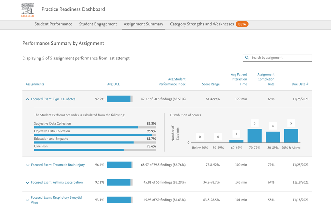Click the 90% & Above histogram bar
This screenshot has height=209, width=331.
tap(291, 136)
